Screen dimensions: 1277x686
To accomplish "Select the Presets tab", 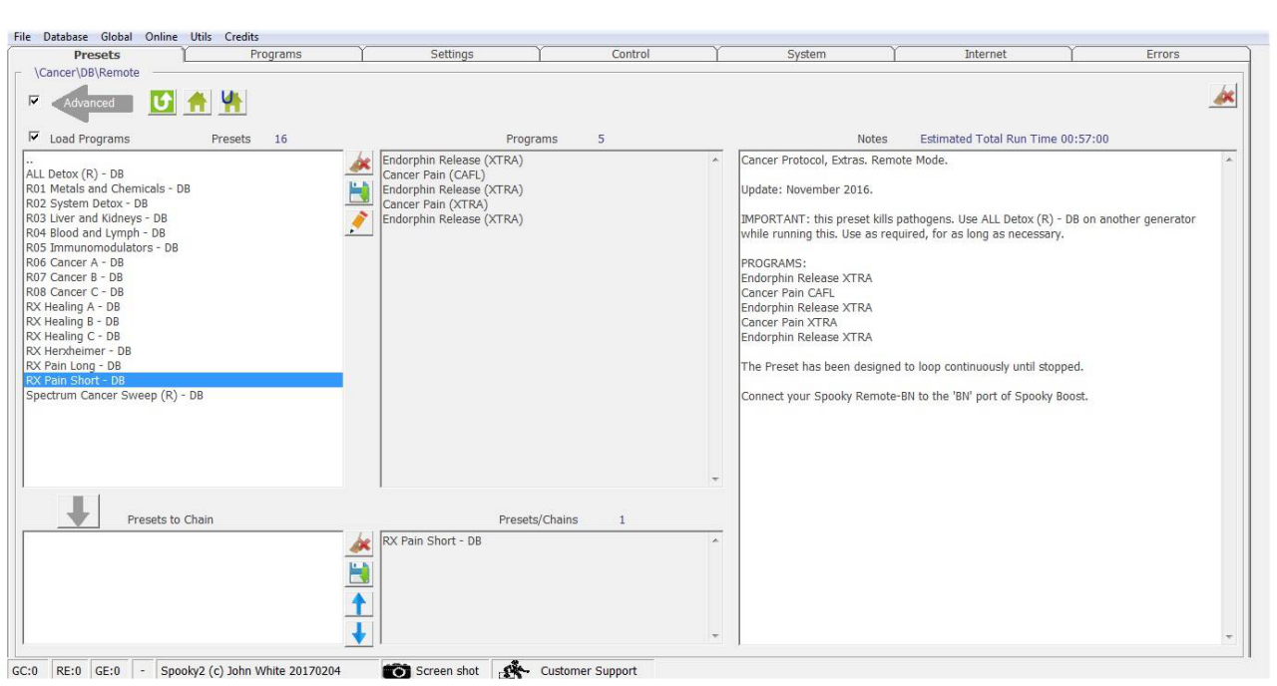I will click(x=98, y=54).
